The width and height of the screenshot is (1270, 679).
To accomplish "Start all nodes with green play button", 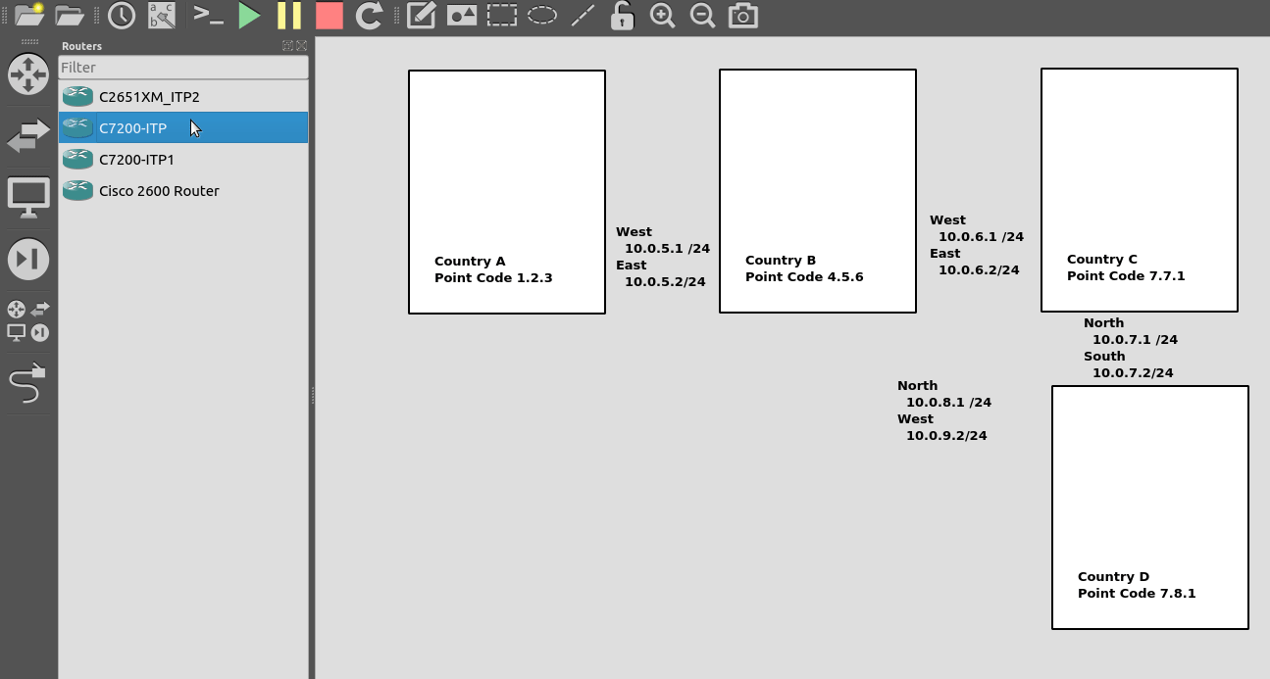I will (x=249, y=16).
